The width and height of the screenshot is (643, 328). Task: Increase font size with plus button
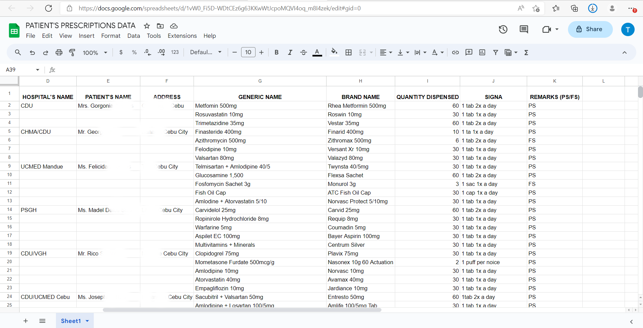click(x=262, y=52)
